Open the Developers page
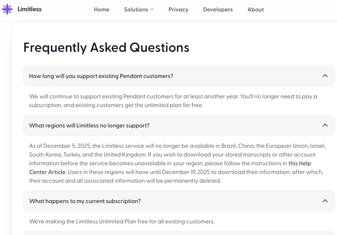337x235 pixels. pos(218,10)
